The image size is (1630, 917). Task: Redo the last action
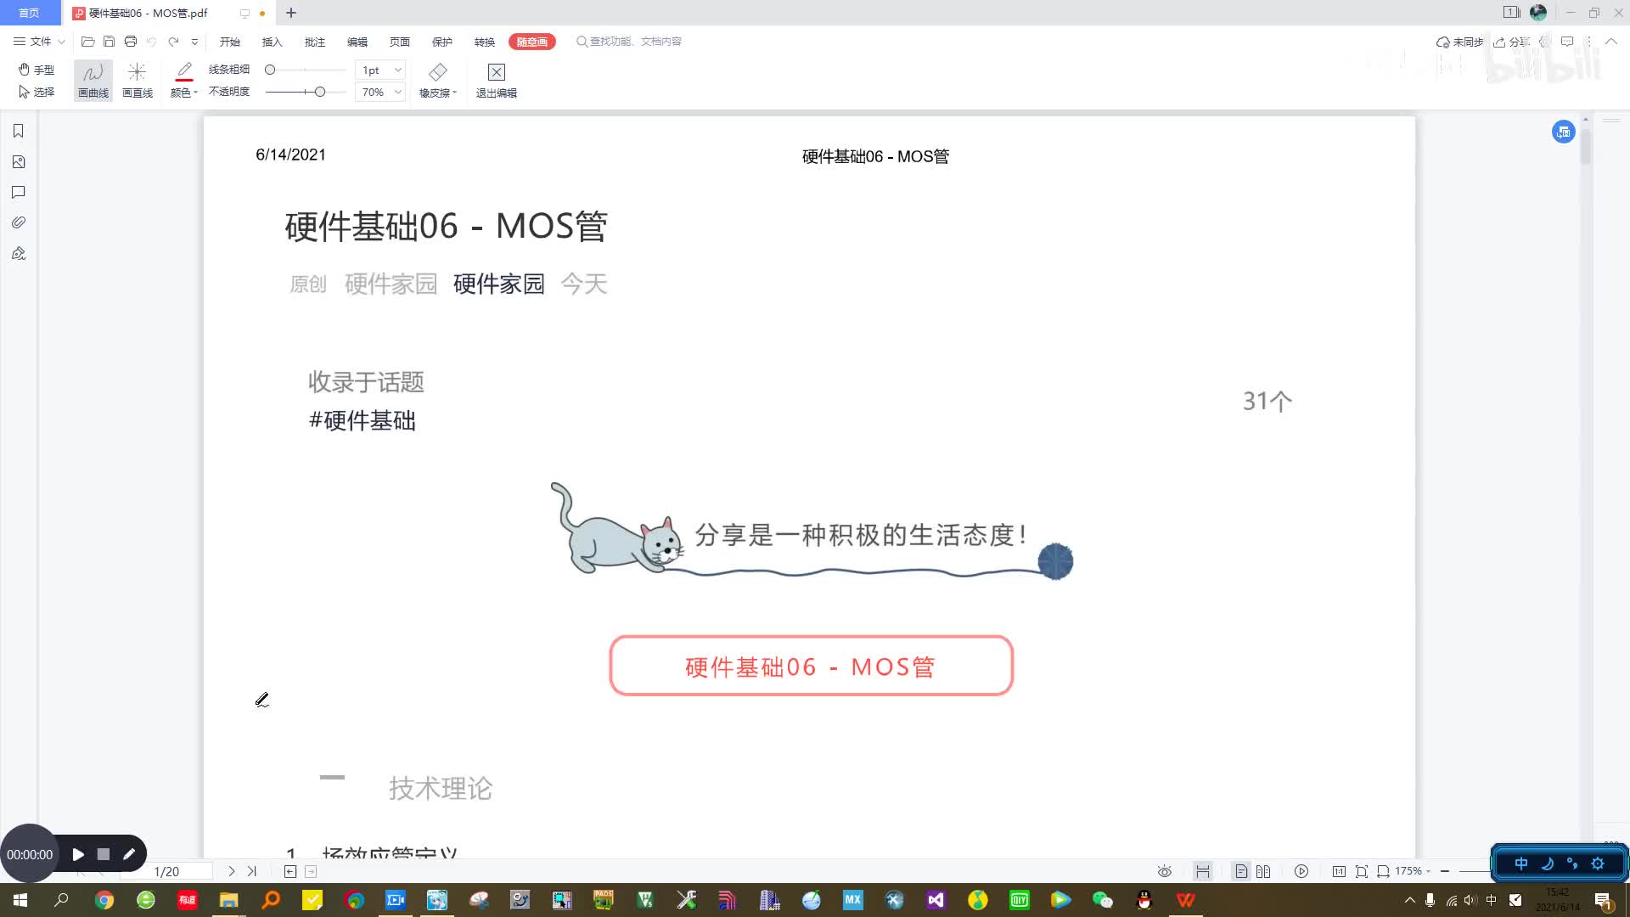click(173, 41)
